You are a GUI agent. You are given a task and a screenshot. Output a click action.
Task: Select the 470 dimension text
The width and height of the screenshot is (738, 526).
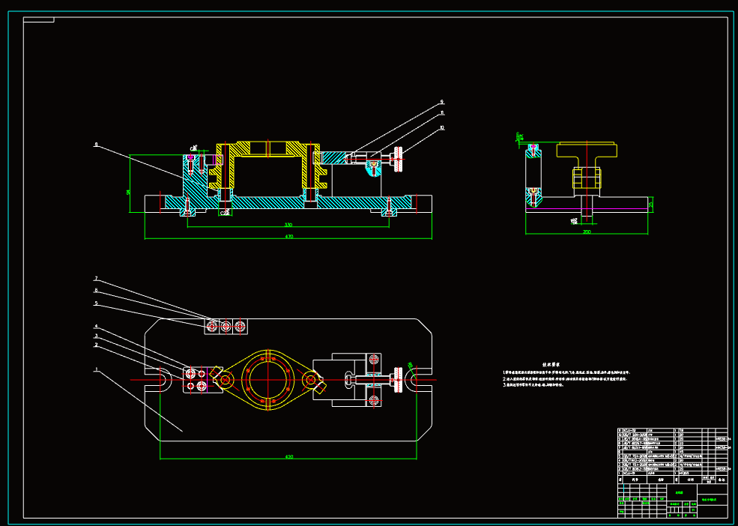click(288, 236)
